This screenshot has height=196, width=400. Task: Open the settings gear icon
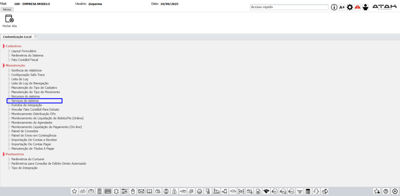pyautogui.click(x=350, y=7)
